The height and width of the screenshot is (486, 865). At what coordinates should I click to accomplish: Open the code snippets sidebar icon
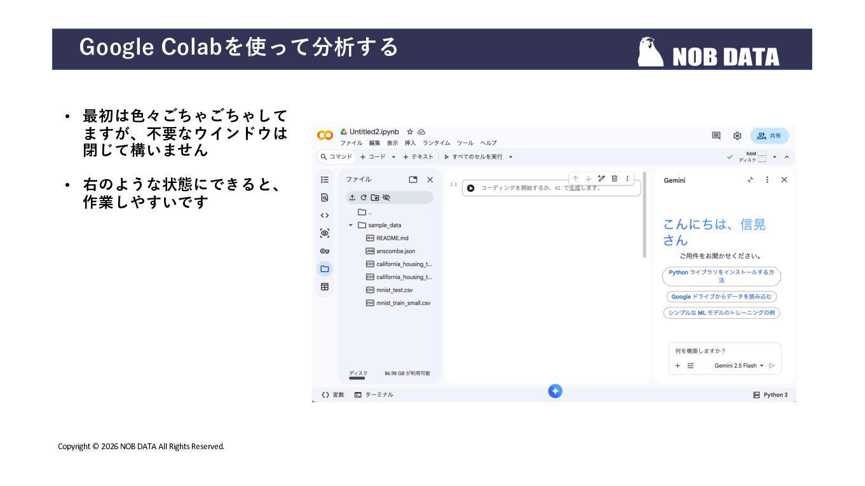point(325,215)
